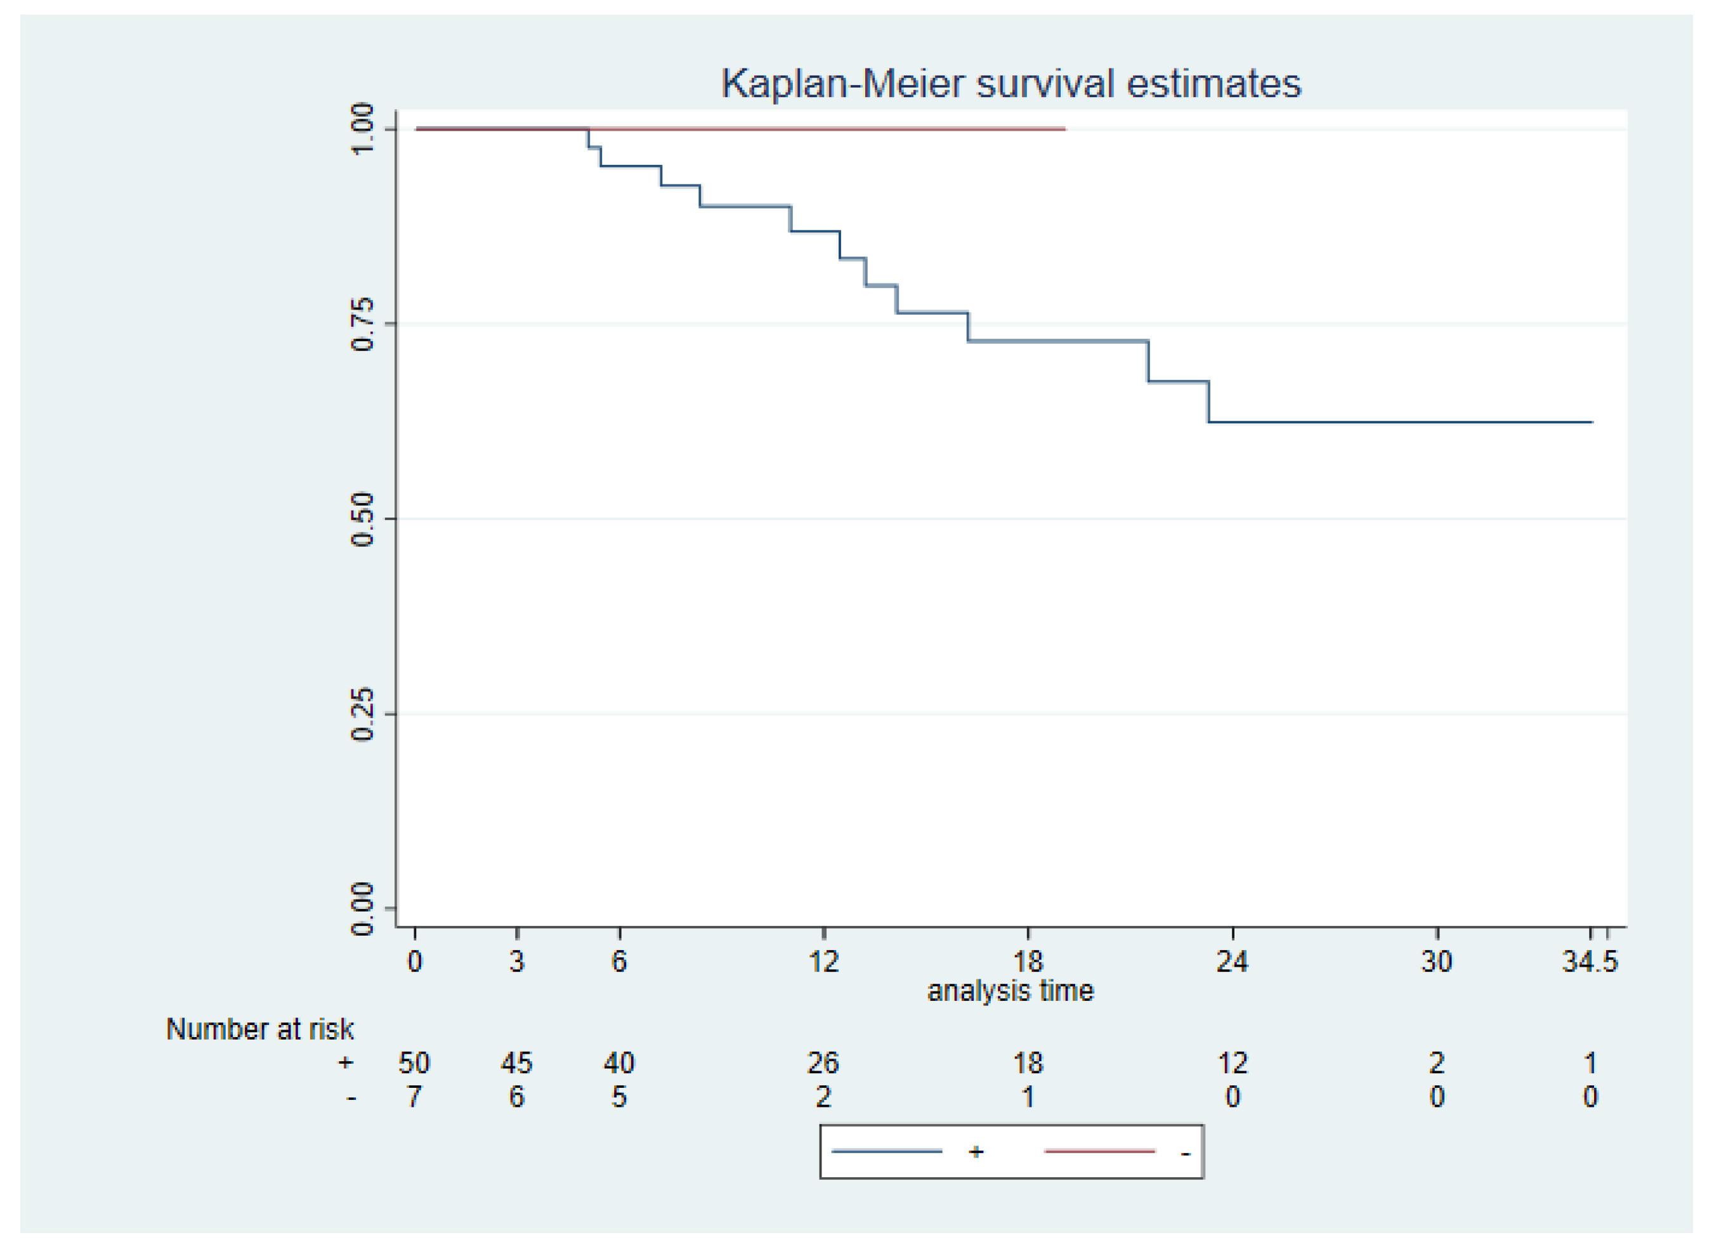This screenshot has height=1254, width=1714.
Task: Click the right end of the red survival line
Action: pos(1063,129)
